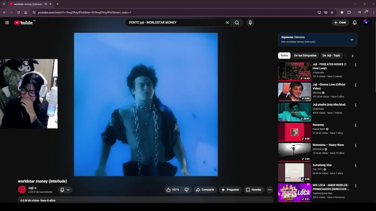The height and width of the screenshot is (211, 376).
Task: Open options for Joji playlist video
Action: point(355,105)
